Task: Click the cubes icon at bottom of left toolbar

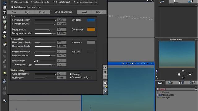Action: [x=5, y=100]
